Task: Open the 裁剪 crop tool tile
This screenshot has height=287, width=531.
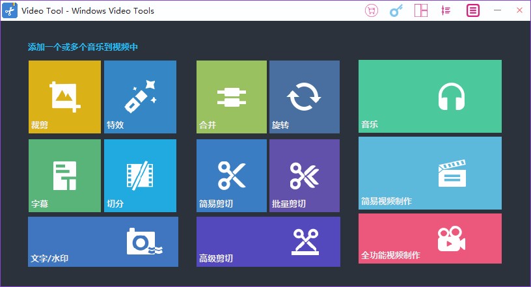Action: [64, 97]
